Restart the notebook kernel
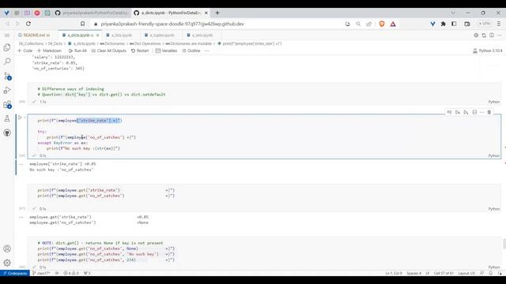Viewport: 506px width, 284px height. pos(140,50)
